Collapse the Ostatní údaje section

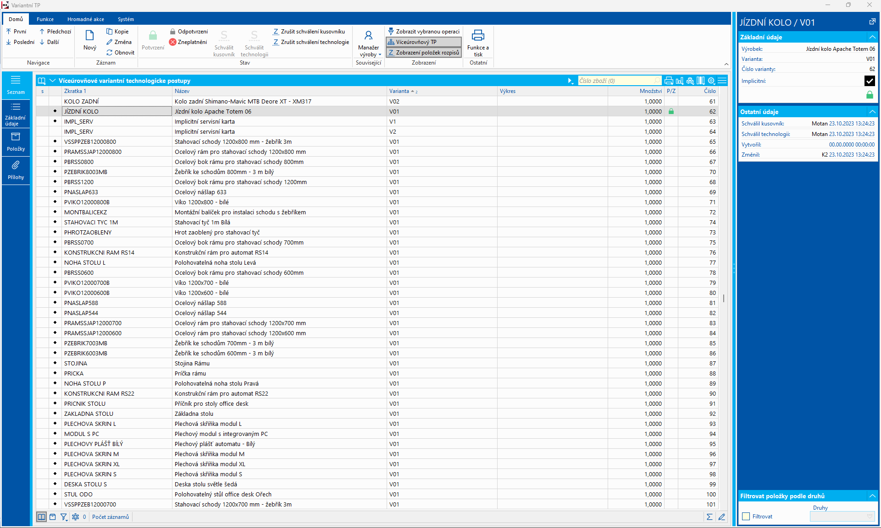872,112
